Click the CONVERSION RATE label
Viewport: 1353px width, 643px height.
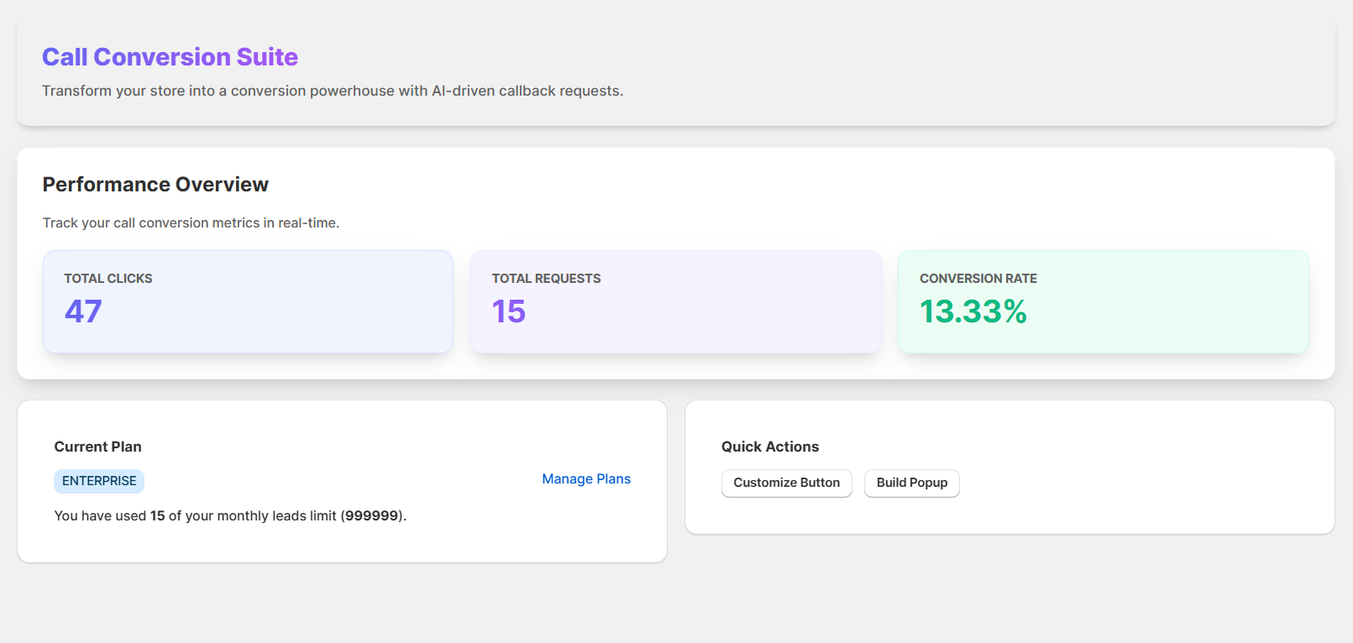(x=978, y=279)
